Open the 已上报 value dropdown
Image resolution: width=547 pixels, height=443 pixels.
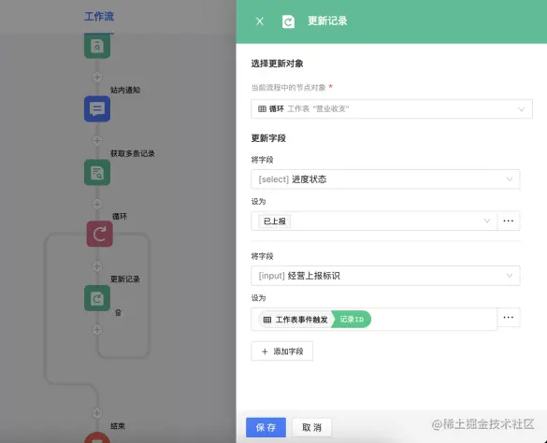(x=374, y=221)
